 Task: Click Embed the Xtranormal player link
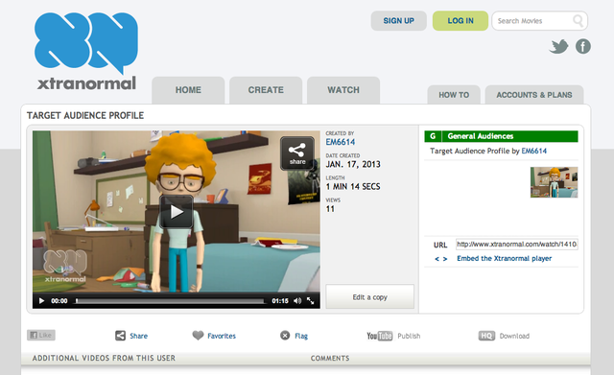point(505,258)
